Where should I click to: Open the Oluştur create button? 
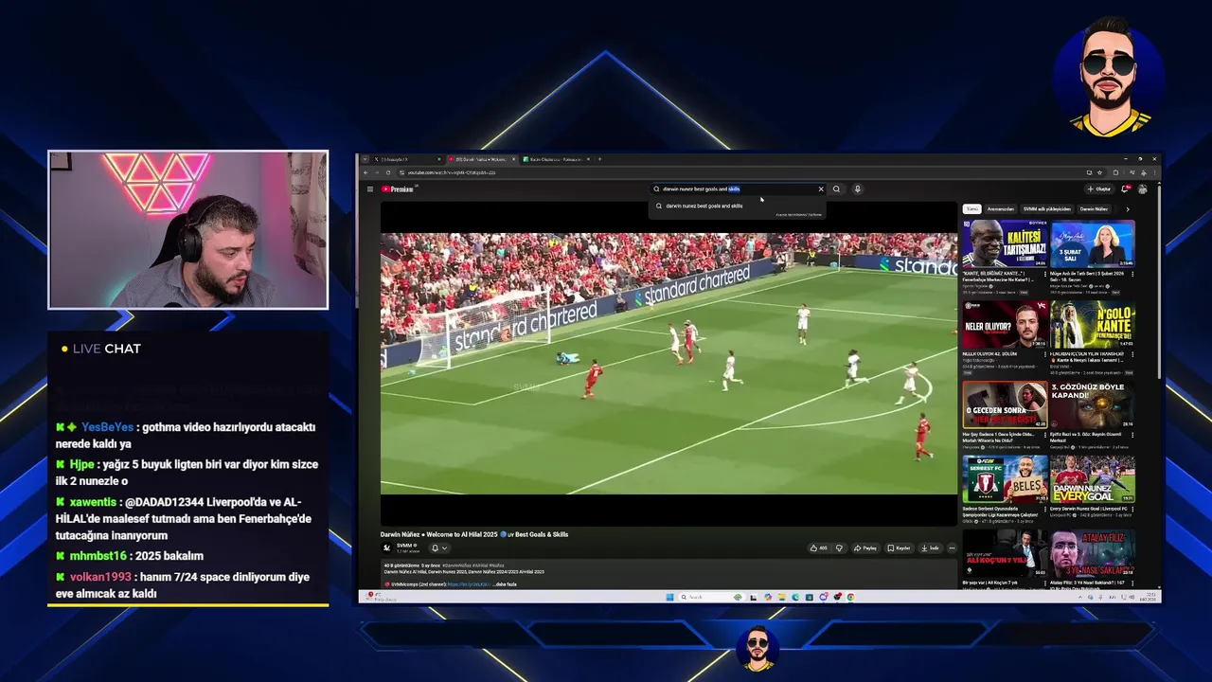(x=1100, y=189)
